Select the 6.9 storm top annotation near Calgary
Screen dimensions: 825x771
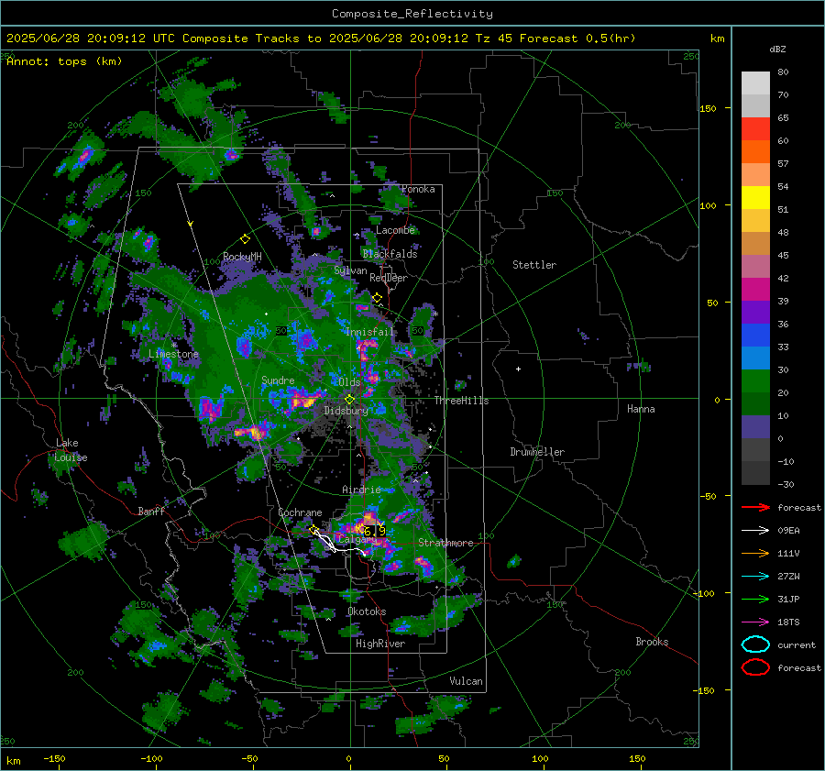tap(375, 531)
